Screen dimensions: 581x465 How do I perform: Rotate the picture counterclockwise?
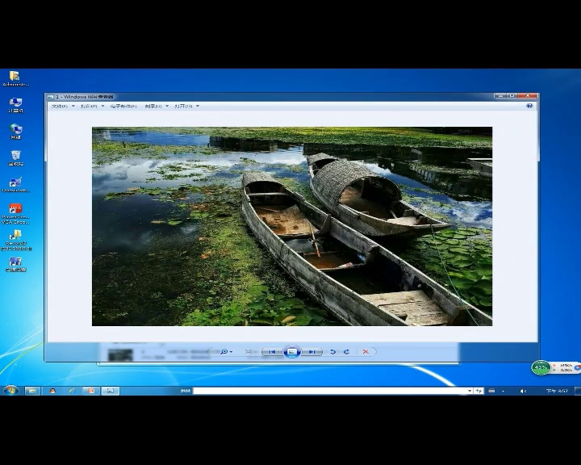pyautogui.click(x=332, y=351)
